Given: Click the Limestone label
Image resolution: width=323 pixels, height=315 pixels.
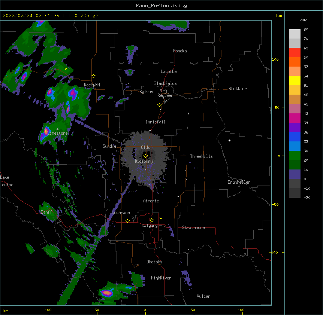Looking at the screenshot, I should [x=57, y=133].
